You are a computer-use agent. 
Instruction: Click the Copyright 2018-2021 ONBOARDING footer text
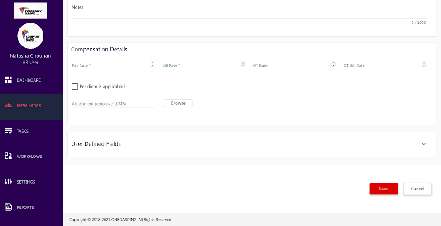point(120,220)
